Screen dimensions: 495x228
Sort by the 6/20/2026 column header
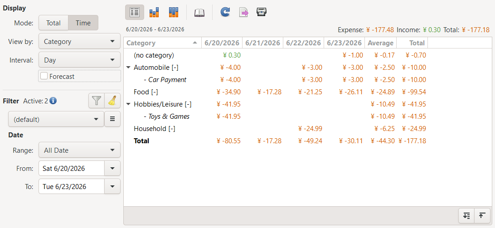coord(222,43)
